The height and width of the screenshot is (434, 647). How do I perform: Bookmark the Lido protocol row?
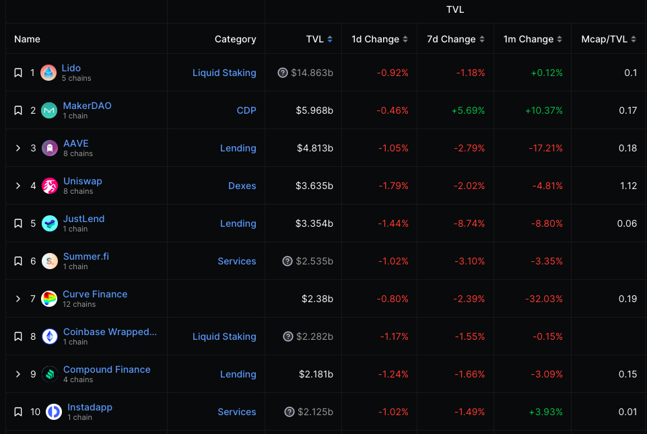[x=18, y=73]
